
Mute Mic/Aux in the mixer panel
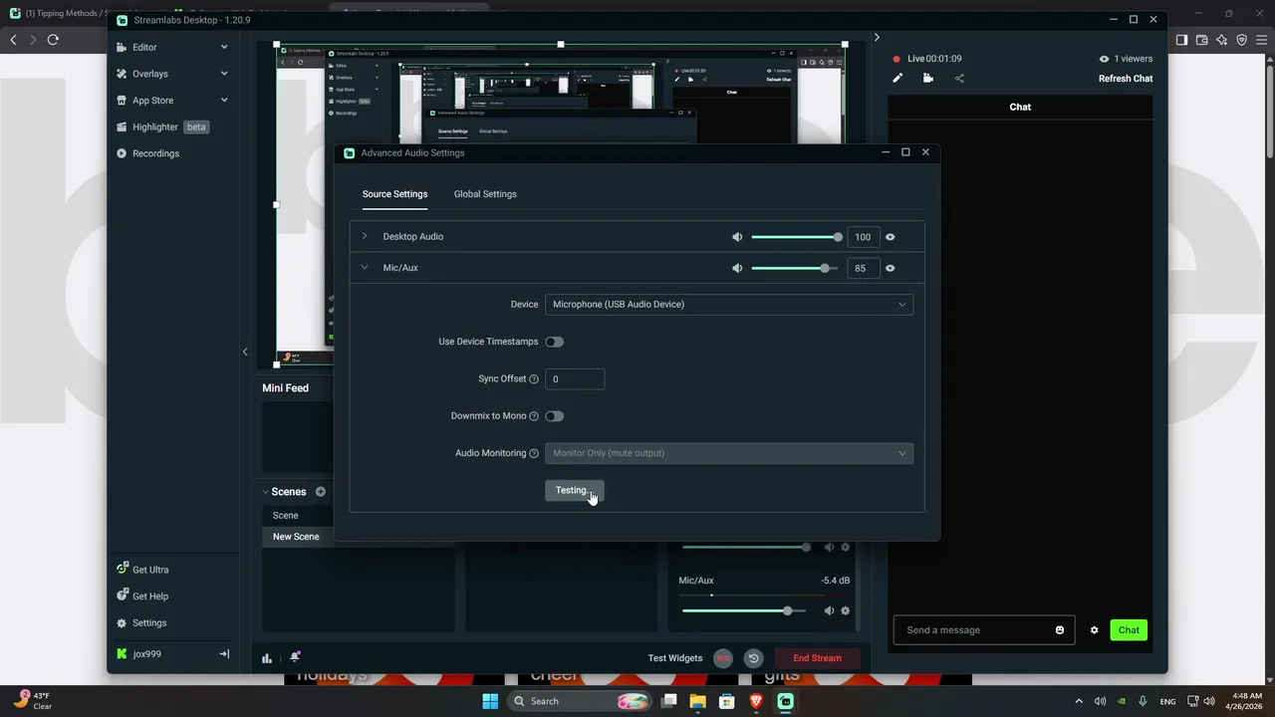coord(829,610)
